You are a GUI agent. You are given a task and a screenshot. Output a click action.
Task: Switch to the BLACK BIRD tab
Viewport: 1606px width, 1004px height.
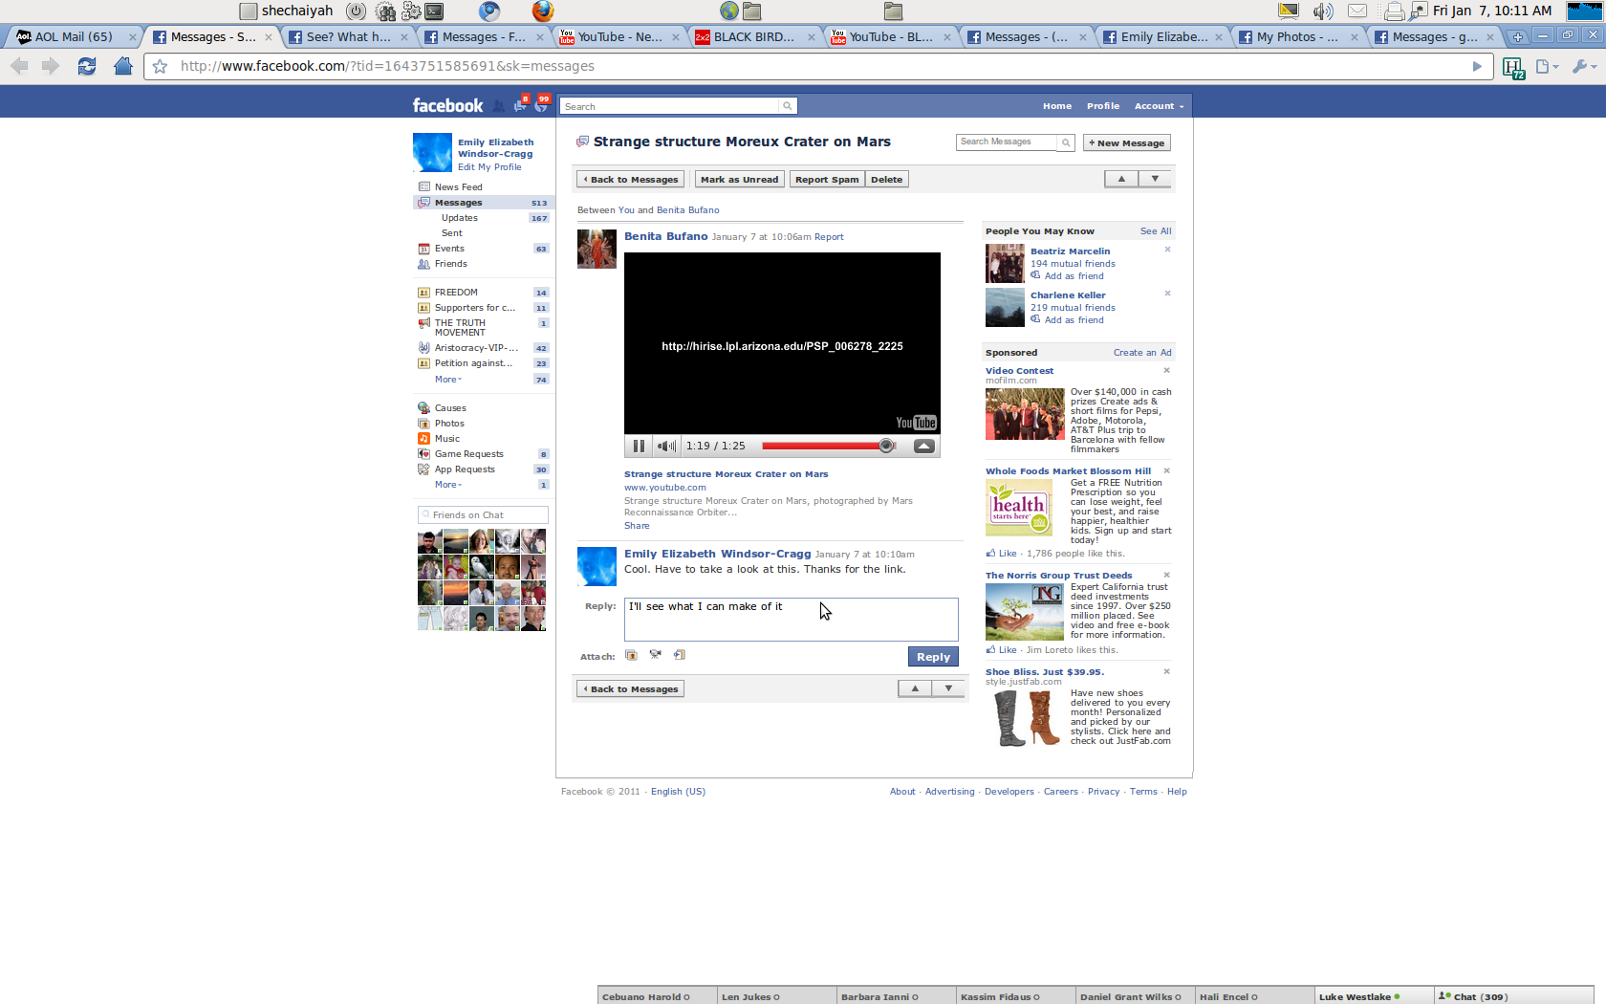(x=754, y=37)
